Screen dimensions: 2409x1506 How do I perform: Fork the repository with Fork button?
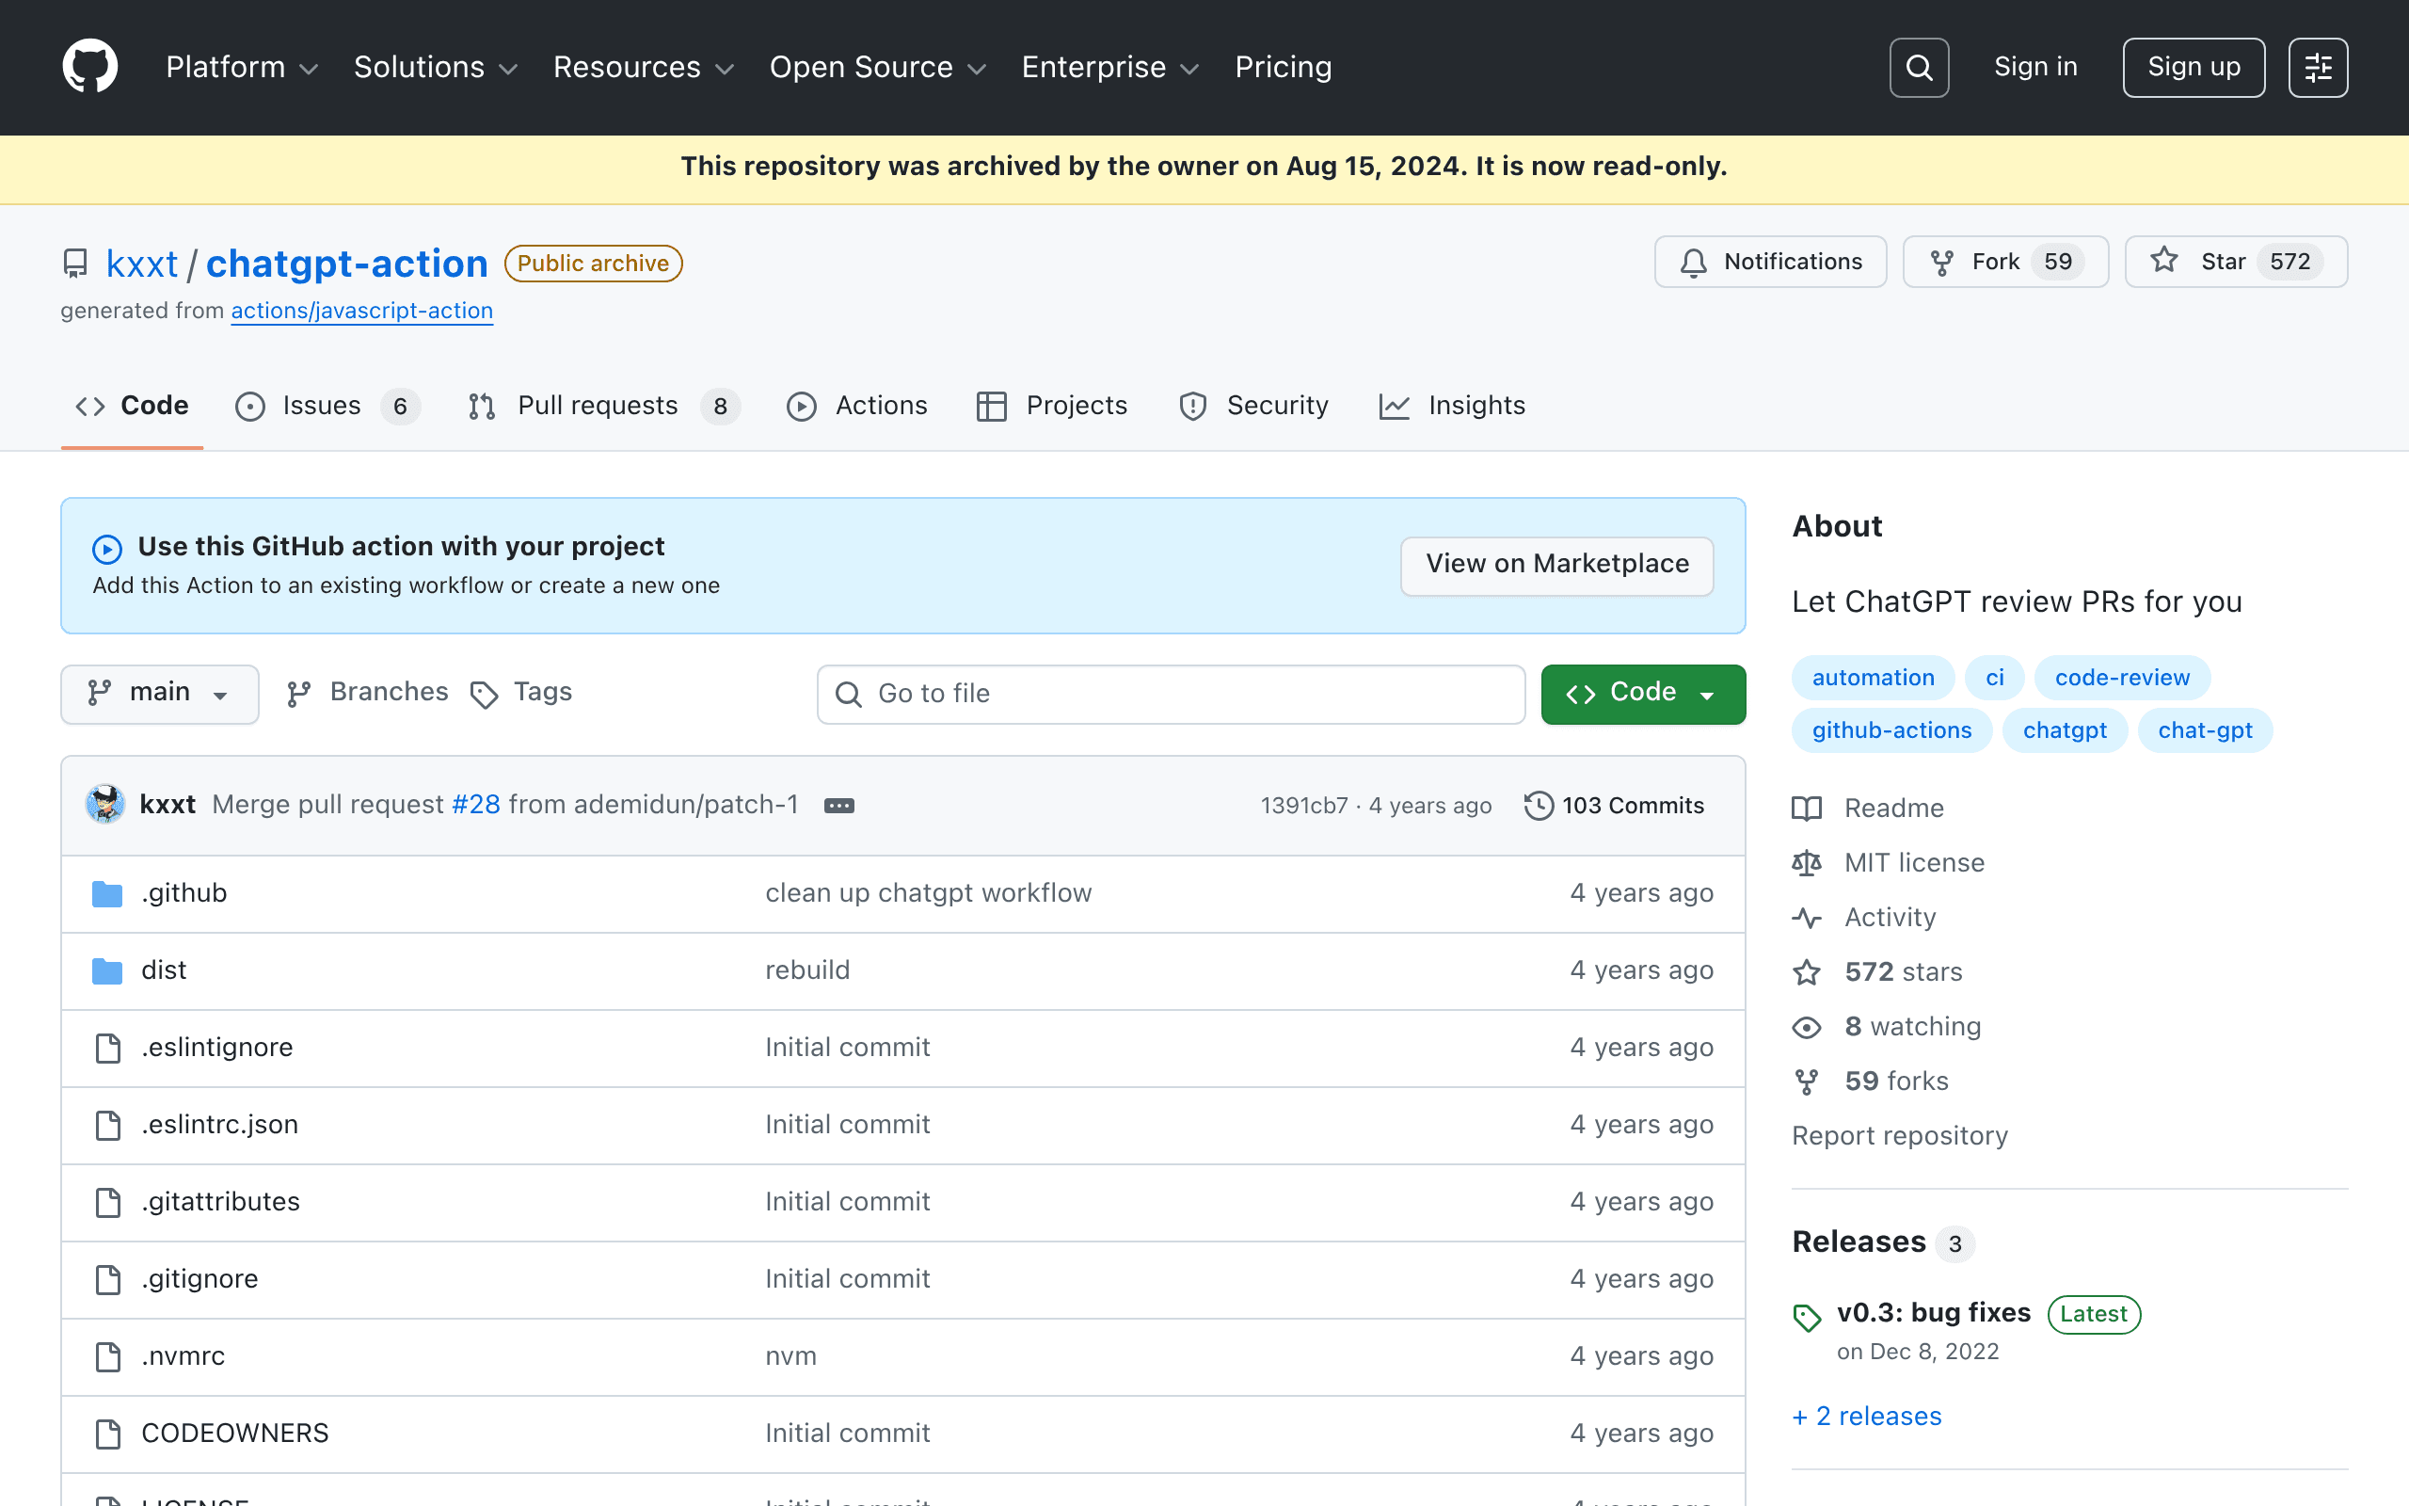(2005, 262)
